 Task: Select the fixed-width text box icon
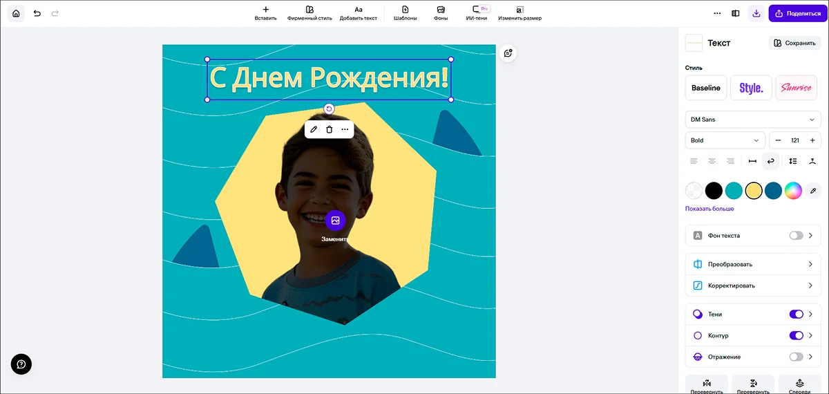[x=752, y=161]
